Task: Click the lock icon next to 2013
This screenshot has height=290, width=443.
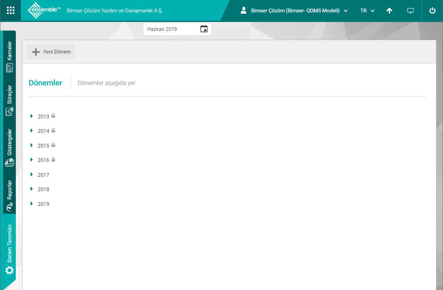Action: click(53, 116)
